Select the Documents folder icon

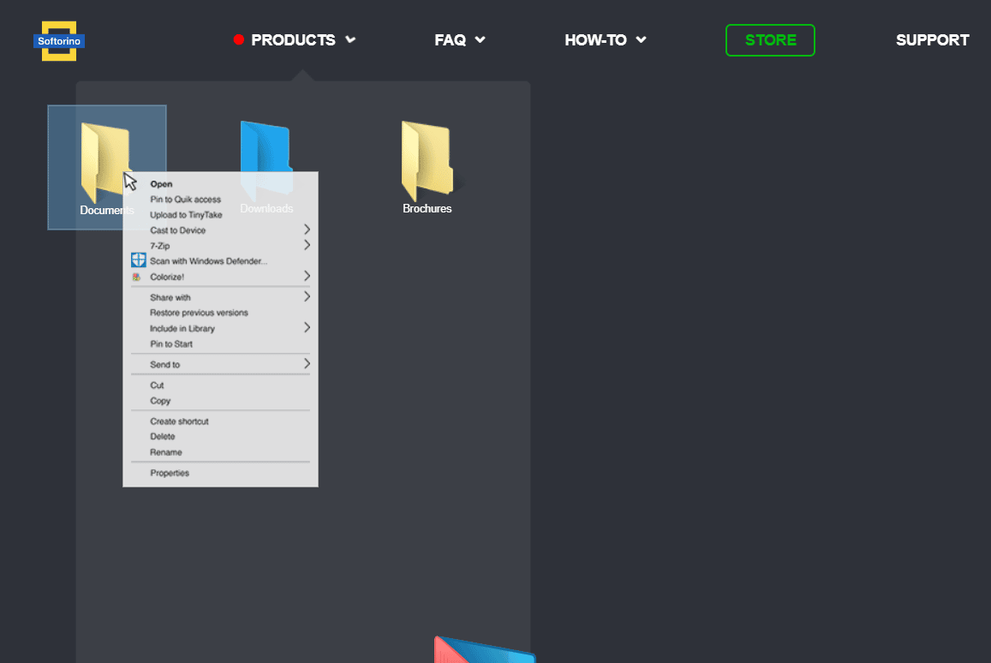(x=105, y=162)
